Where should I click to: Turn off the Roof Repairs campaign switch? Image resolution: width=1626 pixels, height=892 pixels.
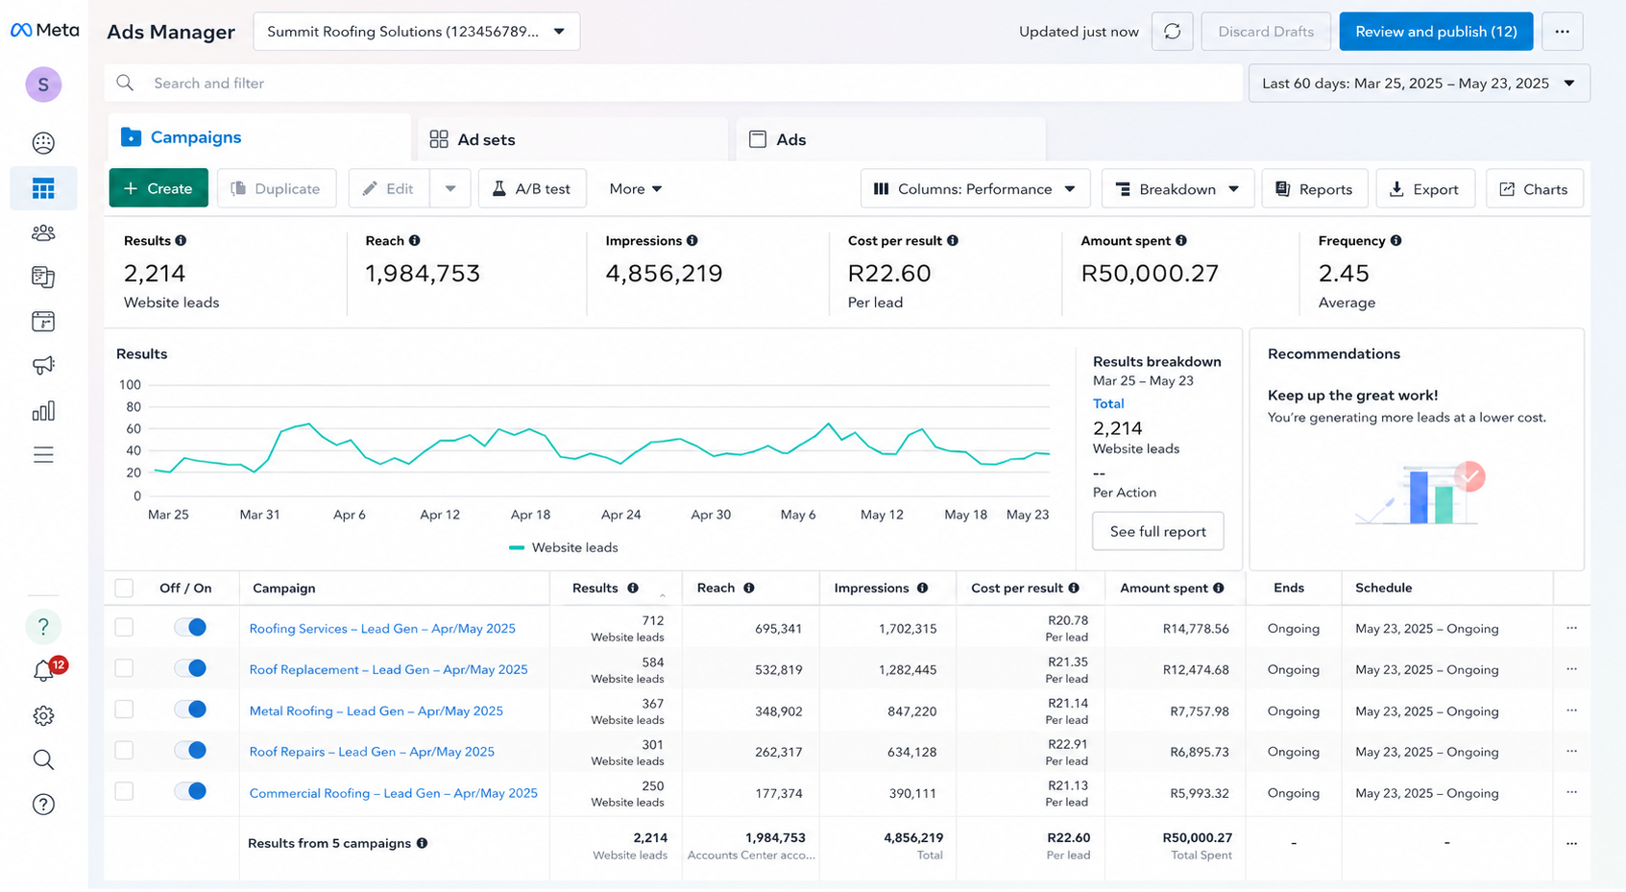[190, 751]
